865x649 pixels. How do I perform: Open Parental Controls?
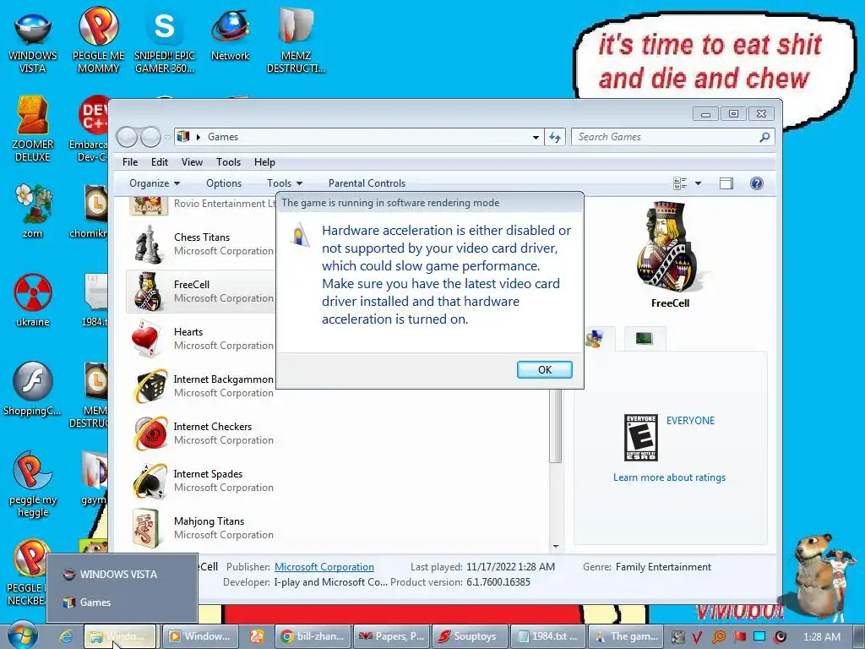click(367, 183)
